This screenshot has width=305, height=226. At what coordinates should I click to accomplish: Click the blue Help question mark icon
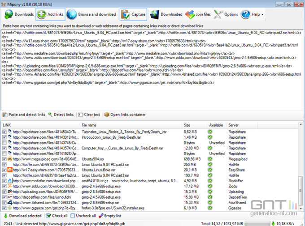point(245,14)
